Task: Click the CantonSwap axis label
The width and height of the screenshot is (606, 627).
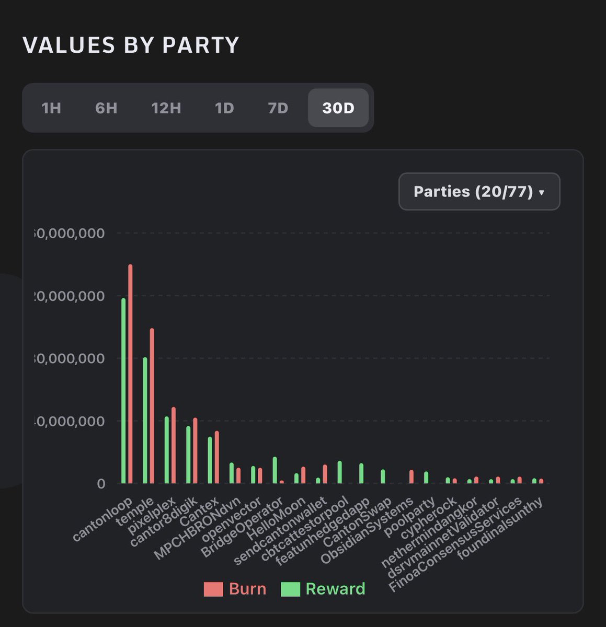Action: click(357, 521)
